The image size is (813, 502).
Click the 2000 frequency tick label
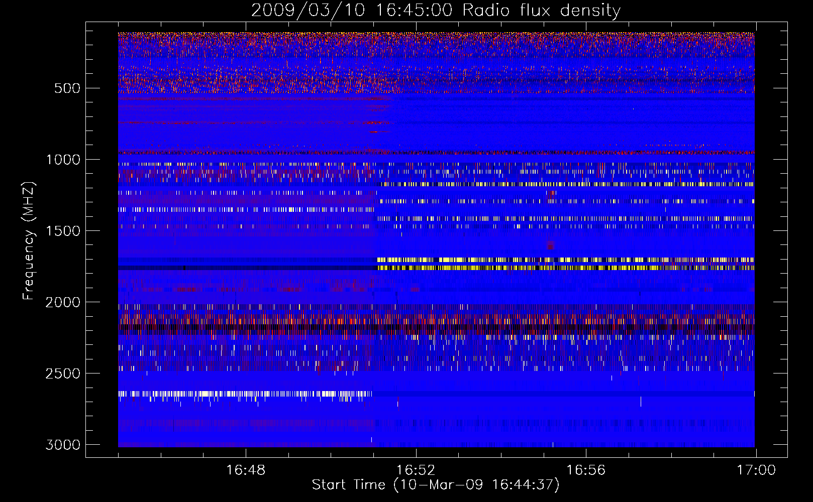click(63, 302)
